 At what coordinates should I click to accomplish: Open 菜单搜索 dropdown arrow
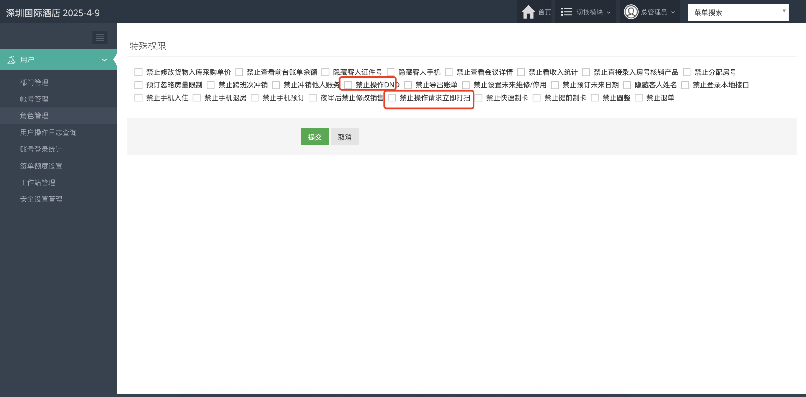tap(784, 11)
